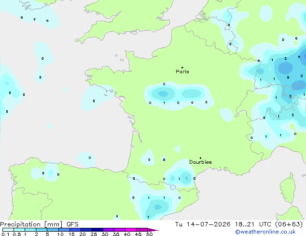The width and height of the screenshot is (306, 236).
Task: Click the '18..21 UTC' time range text
Action: (253, 224)
